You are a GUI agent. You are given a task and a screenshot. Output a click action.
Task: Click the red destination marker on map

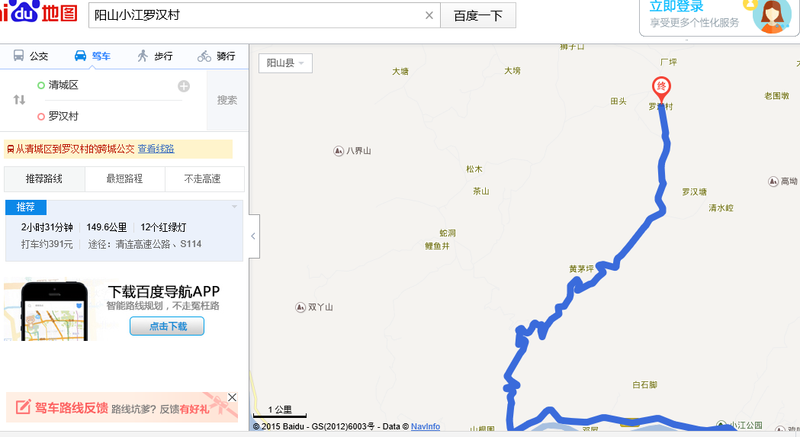pos(661,88)
